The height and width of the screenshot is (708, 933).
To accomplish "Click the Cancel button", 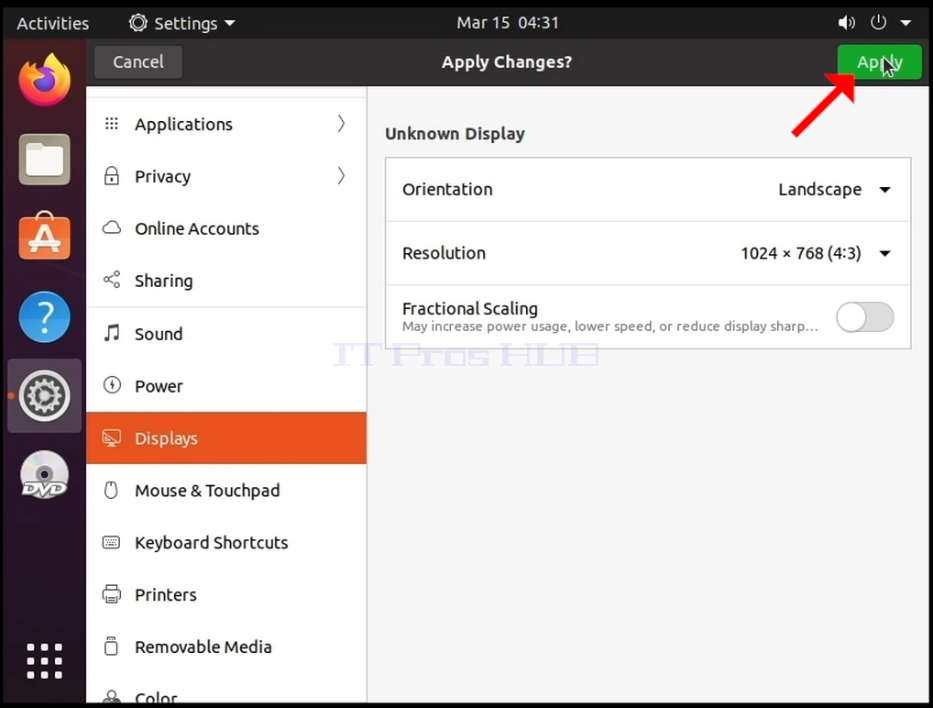I will click(138, 62).
